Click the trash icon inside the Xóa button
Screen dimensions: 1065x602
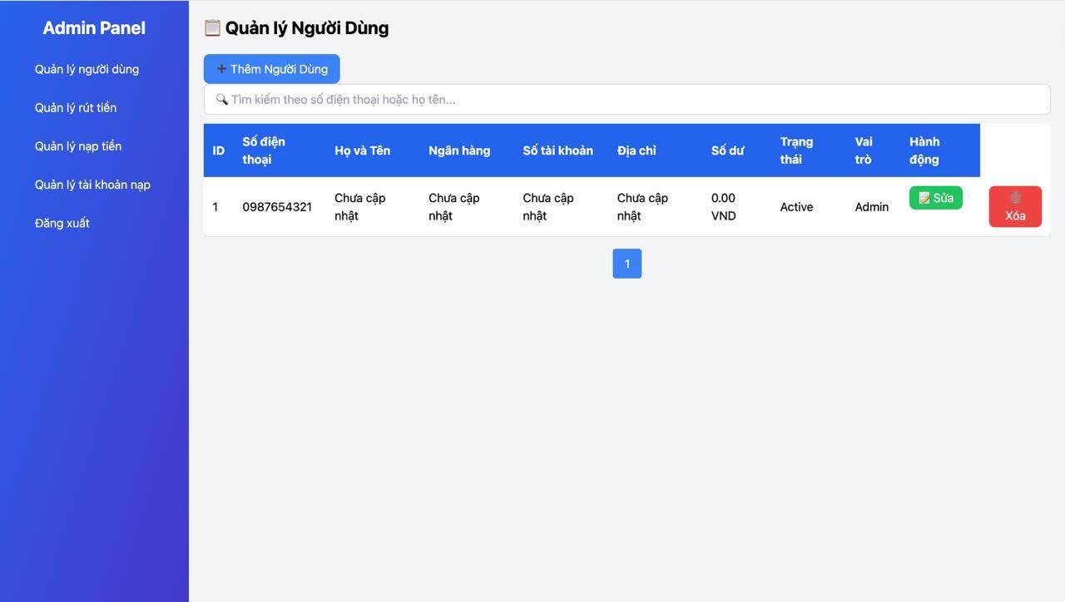coord(1015,198)
